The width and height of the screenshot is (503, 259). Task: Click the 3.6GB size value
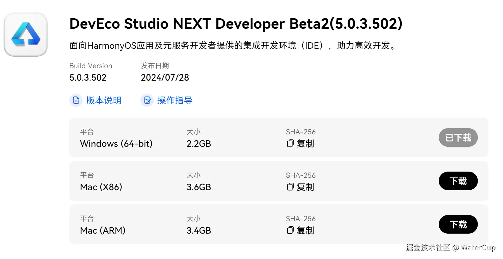coord(199,187)
